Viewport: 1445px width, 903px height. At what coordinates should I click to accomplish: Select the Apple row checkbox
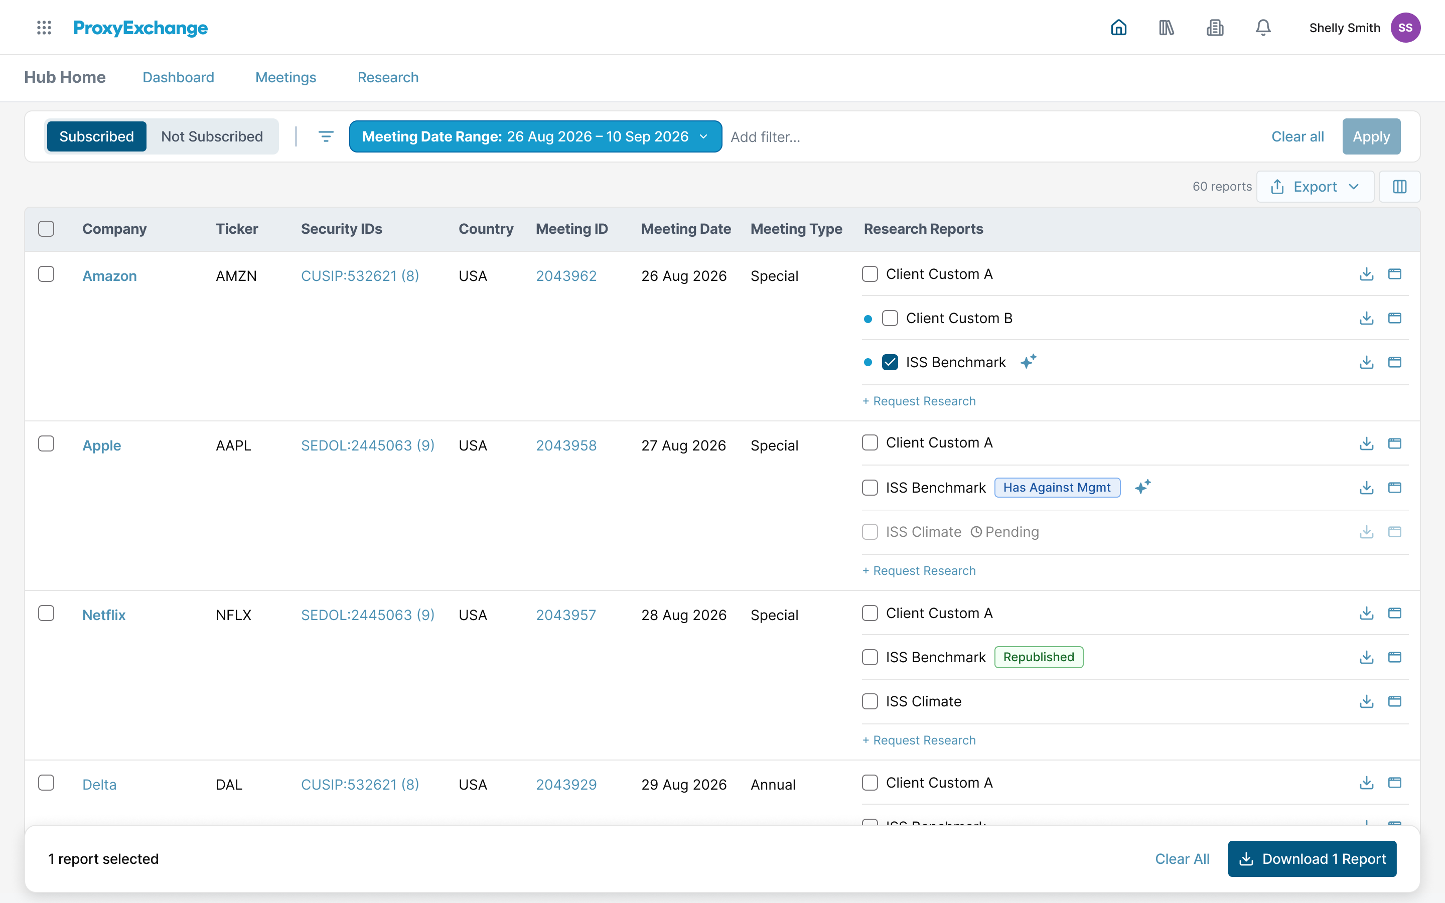coord(46,444)
